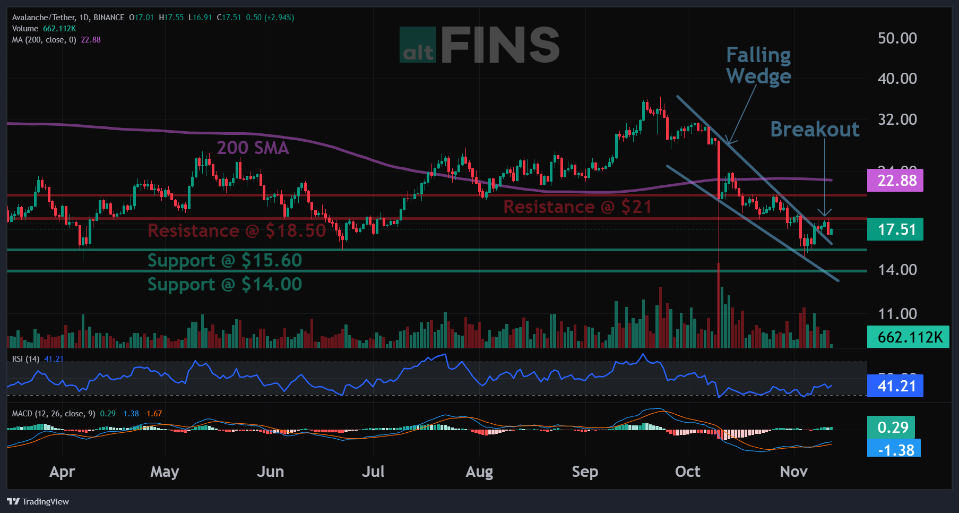Select the Support @ $15.60 annotation text

(224, 260)
